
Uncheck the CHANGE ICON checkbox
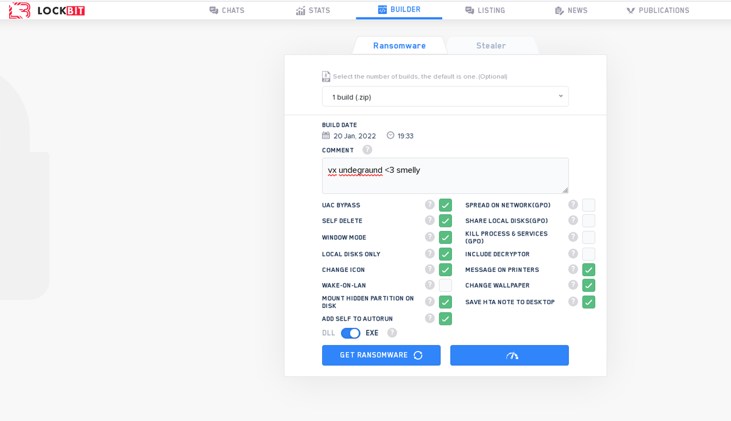[x=445, y=270]
